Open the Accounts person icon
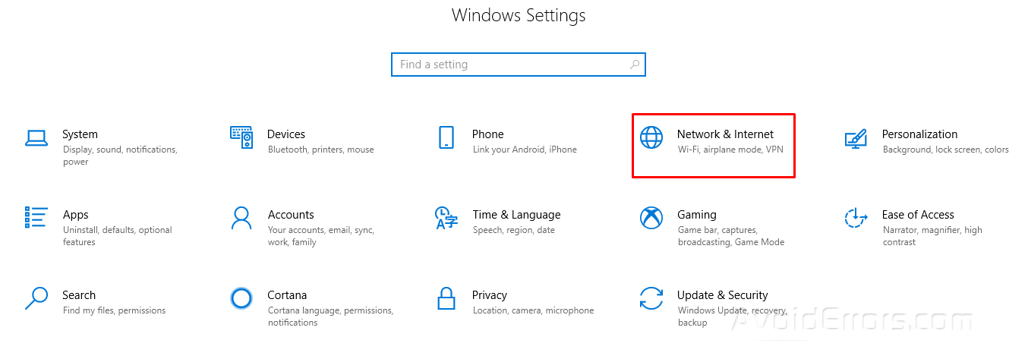The height and width of the screenshot is (359, 1028). point(241,218)
